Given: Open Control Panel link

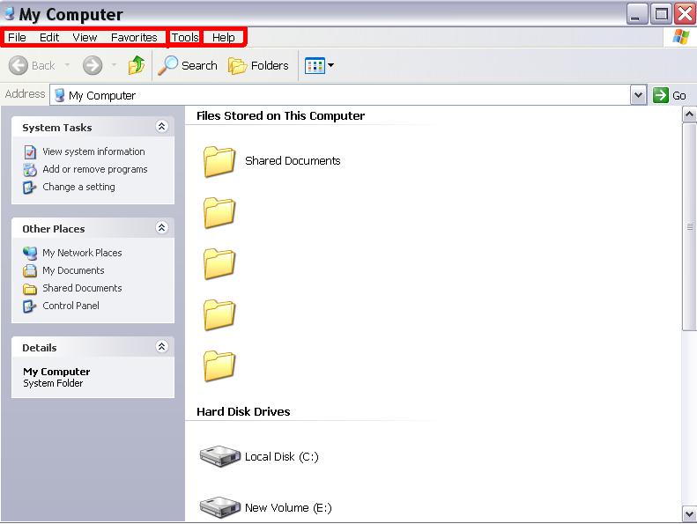Looking at the screenshot, I should (x=70, y=306).
